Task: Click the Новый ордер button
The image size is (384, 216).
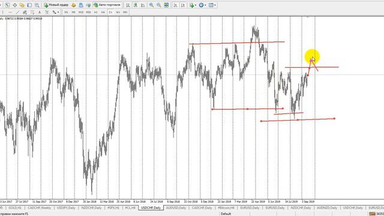Action: point(56,5)
